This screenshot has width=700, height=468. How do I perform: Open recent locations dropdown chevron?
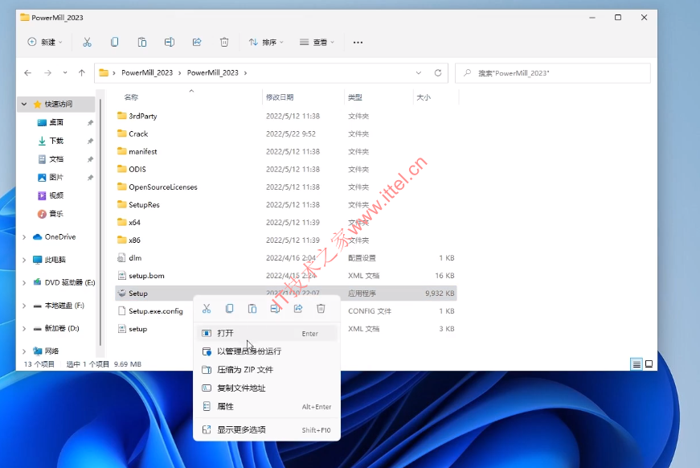click(x=65, y=73)
